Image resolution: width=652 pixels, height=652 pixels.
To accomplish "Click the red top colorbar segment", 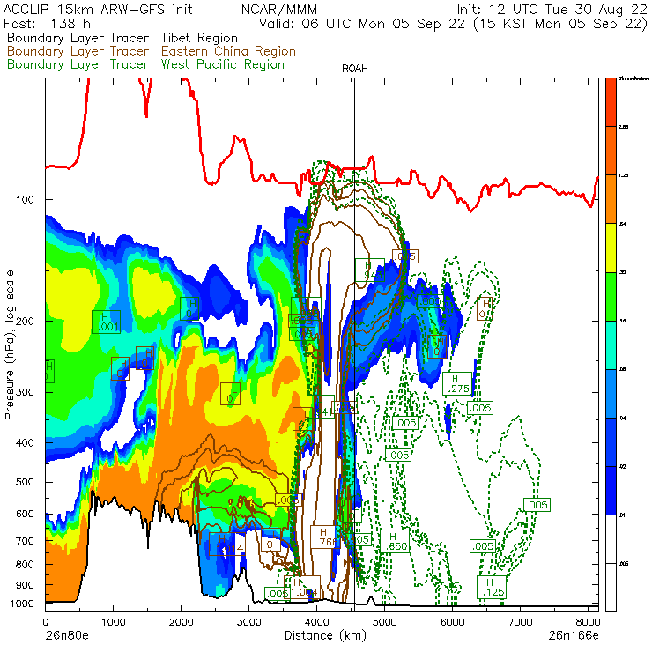I will click(x=611, y=102).
